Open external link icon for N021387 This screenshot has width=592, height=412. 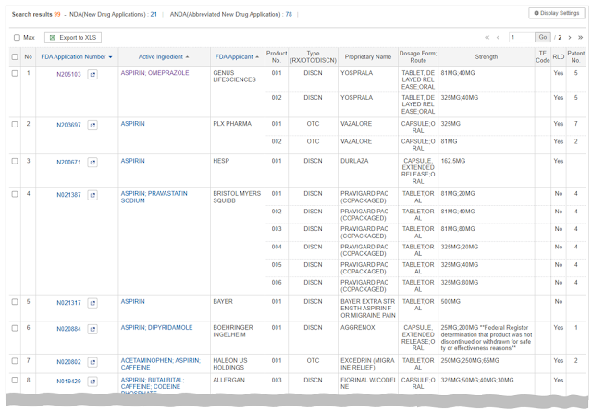[92, 195]
